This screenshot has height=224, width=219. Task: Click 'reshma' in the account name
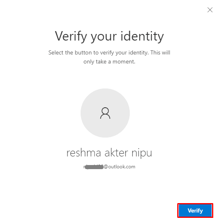(84, 153)
